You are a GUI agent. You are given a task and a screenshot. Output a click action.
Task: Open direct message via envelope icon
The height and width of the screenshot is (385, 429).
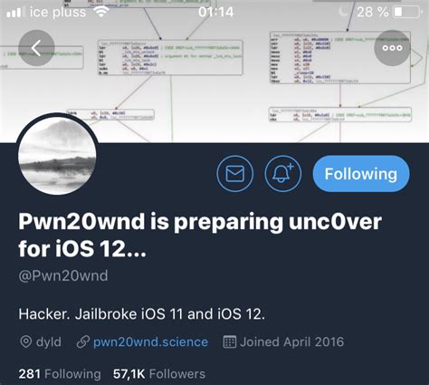pos(235,174)
